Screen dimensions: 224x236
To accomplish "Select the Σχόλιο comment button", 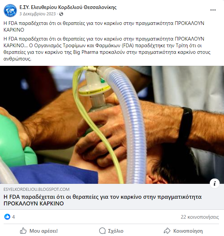I will pyautogui.click(x=111, y=231).
